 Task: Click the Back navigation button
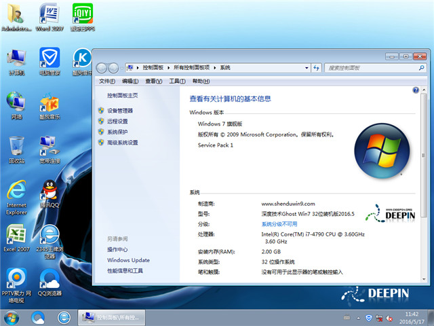(102, 68)
